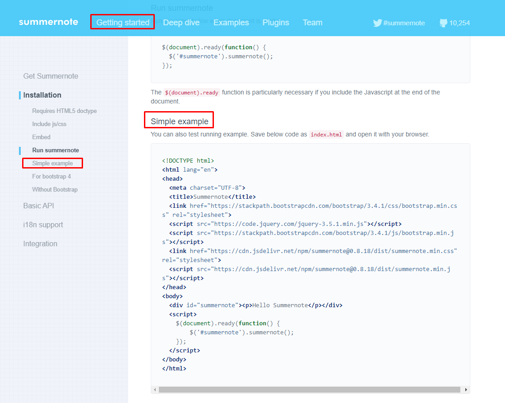View the Team page
The height and width of the screenshot is (403, 505).
coord(312,22)
